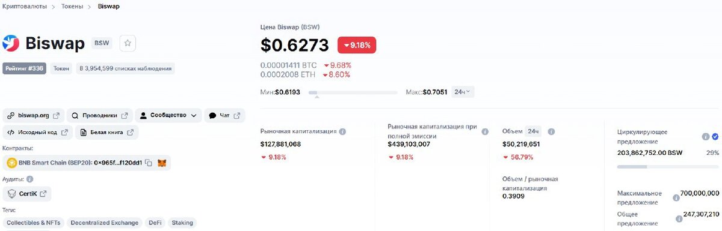The width and height of the screenshot is (722, 231).
Task: Click the Biswap logo icon
Action: (x=11, y=43)
